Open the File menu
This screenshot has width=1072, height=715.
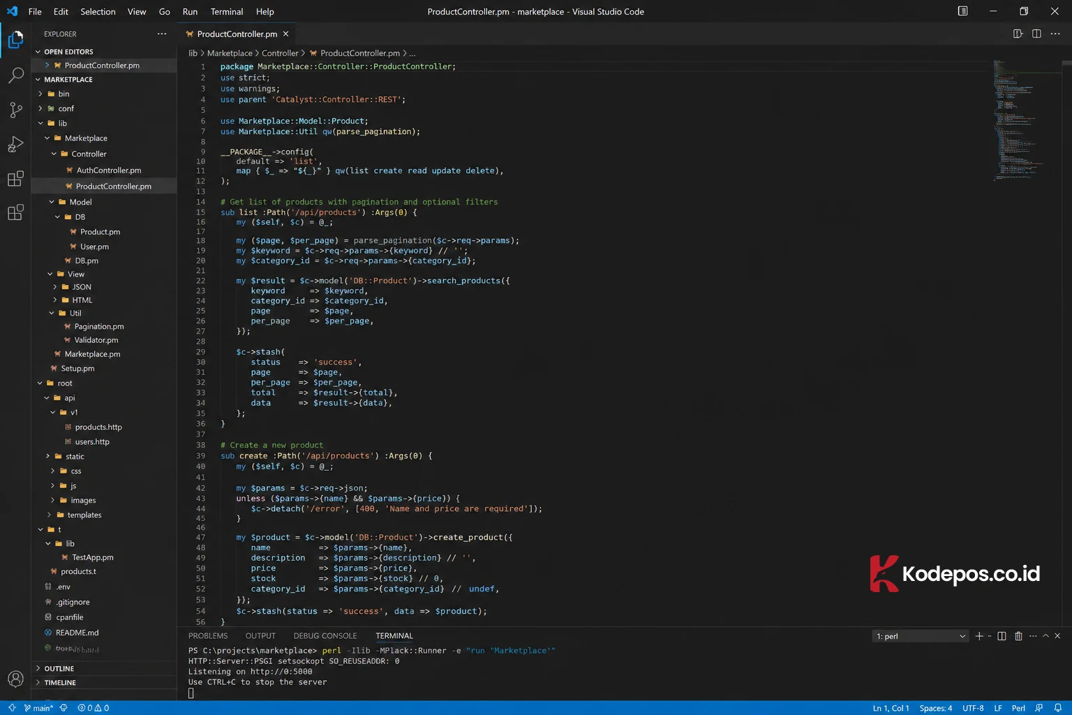coord(35,11)
